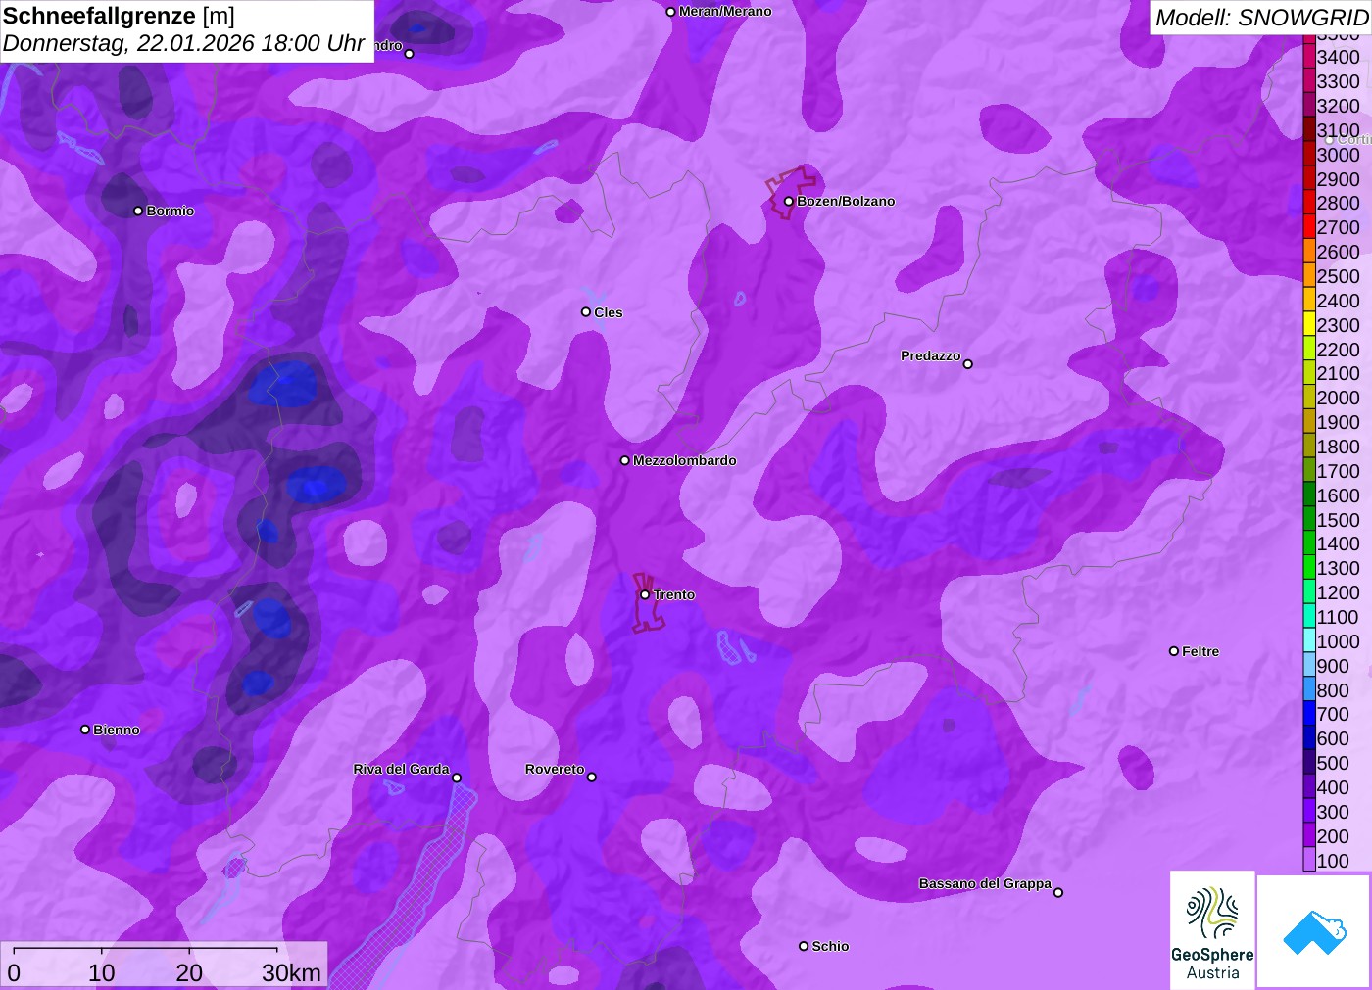Select the dark red 3000 legend swatch
The width and height of the screenshot is (1372, 990).
coord(1309,154)
